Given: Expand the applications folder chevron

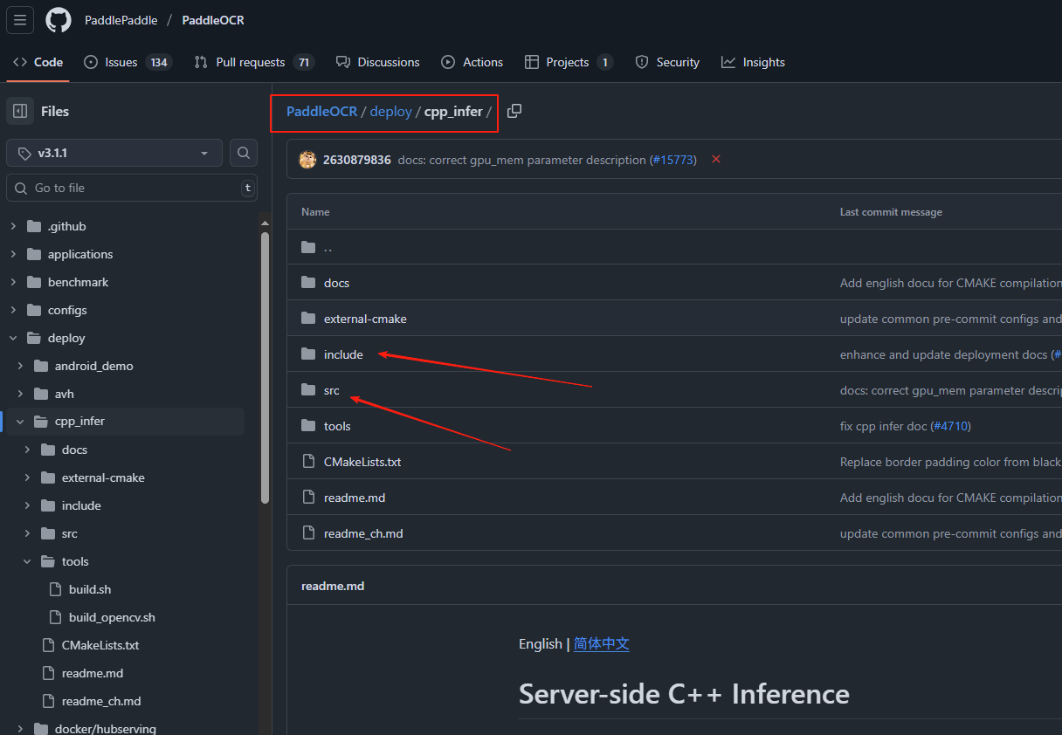Looking at the screenshot, I should coord(13,254).
